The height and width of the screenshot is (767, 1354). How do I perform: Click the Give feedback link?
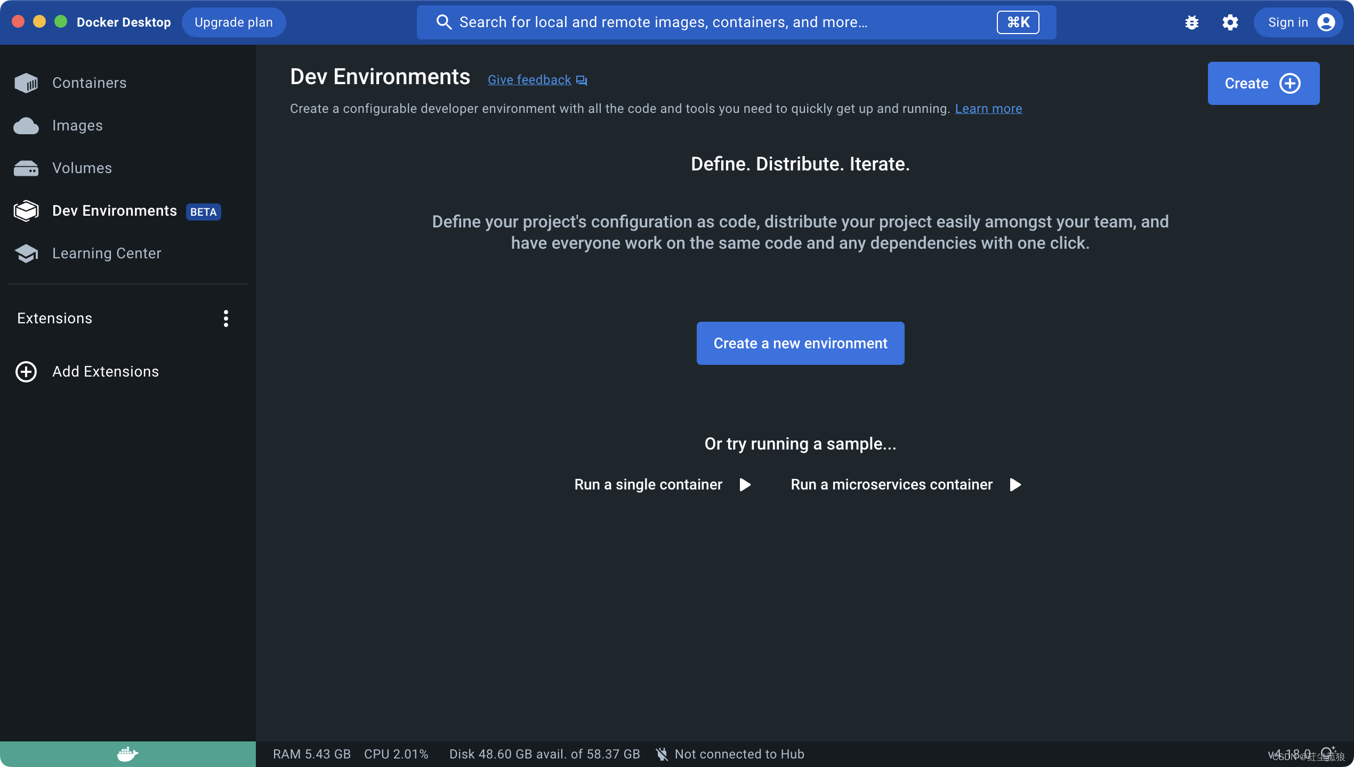click(x=529, y=80)
